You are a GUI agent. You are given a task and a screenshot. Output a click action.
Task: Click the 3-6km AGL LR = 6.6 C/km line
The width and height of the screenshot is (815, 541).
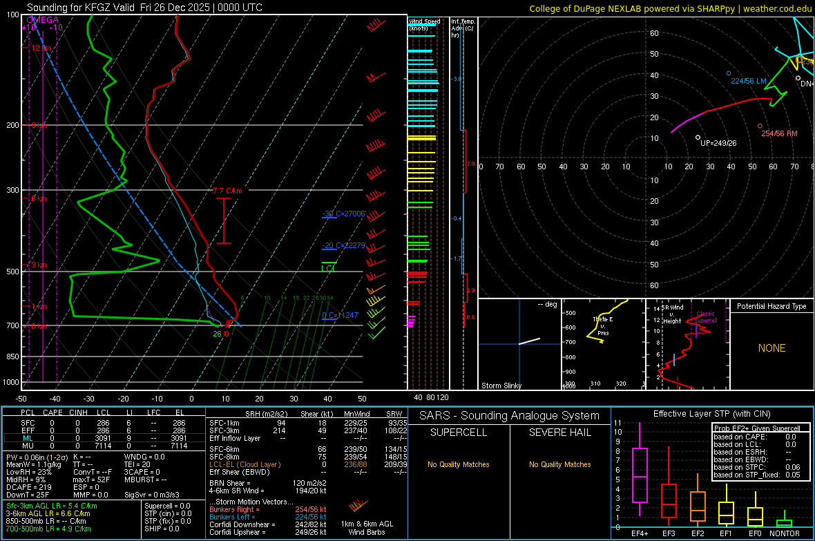(x=48, y=513)
